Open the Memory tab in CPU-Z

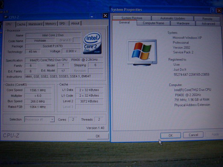(50, 24)
